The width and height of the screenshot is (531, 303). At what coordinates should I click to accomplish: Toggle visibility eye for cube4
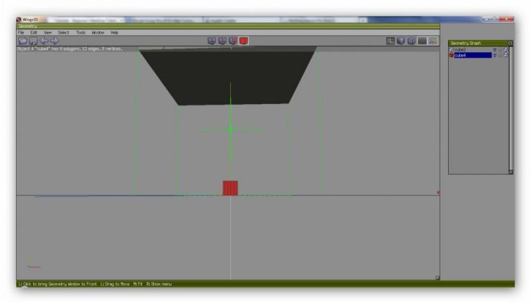[x=494, y=55]
